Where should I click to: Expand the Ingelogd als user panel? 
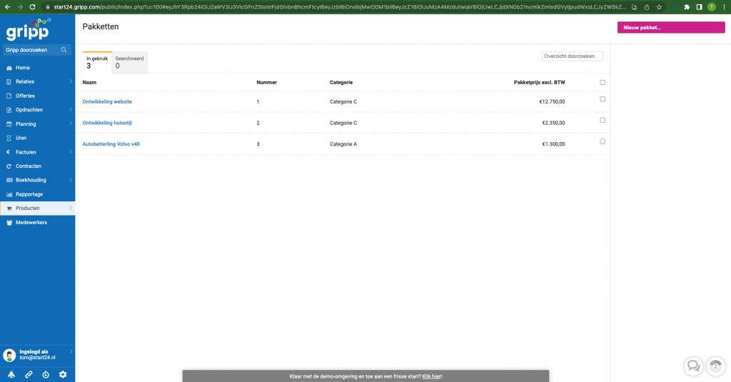(70, 351)
